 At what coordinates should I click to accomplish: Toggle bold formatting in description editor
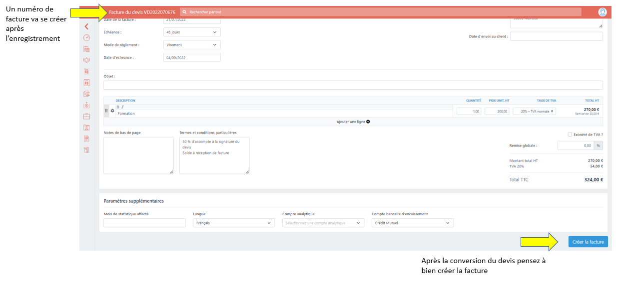pyautogui.click(x=118, y=107)
